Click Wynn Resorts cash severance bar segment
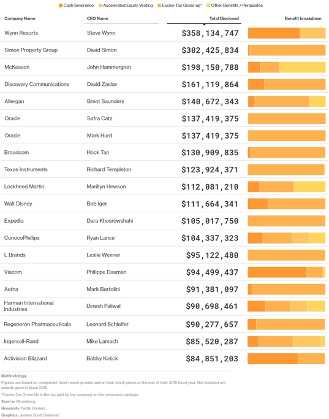 (274, 33)
